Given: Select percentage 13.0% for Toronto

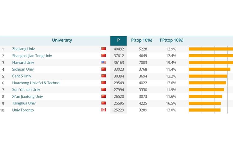Looking at the screenshot, I should (x=171, y=110).
